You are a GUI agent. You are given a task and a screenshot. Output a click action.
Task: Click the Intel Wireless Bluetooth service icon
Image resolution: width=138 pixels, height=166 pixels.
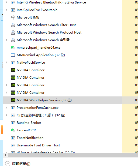pos(13,2)
